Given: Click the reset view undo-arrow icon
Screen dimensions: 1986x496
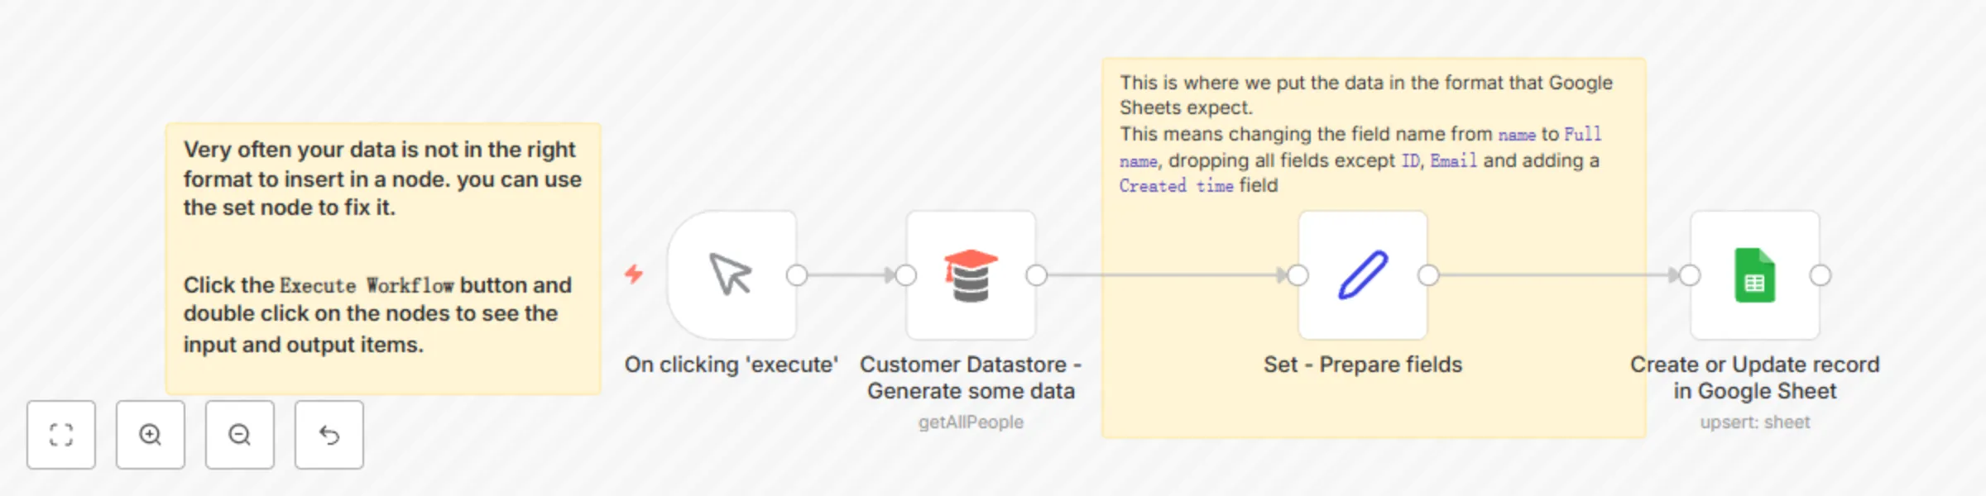Looking at the screenshot, I should coord(329,434).
